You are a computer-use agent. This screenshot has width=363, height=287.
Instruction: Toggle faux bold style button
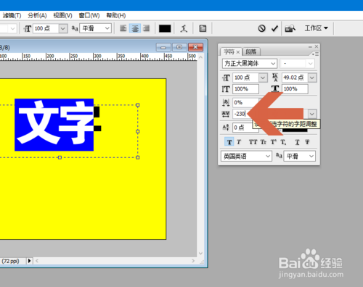tap(229, 142)
